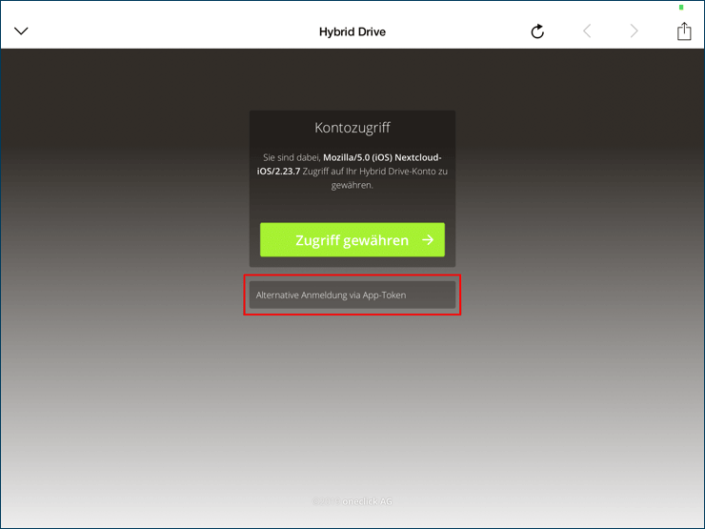Open Alternative Anmeldung via App-Token
The width and height of the screenshot is (705, 529).
tap(352, 295)
